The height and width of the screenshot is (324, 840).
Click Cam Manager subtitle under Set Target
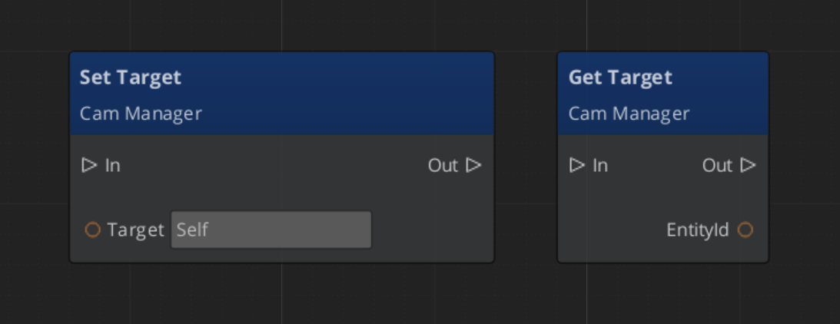click(141, 114)
